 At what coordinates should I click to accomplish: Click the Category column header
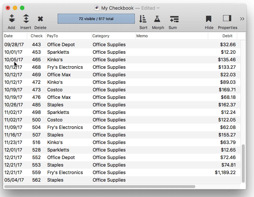tap(113, 36)
